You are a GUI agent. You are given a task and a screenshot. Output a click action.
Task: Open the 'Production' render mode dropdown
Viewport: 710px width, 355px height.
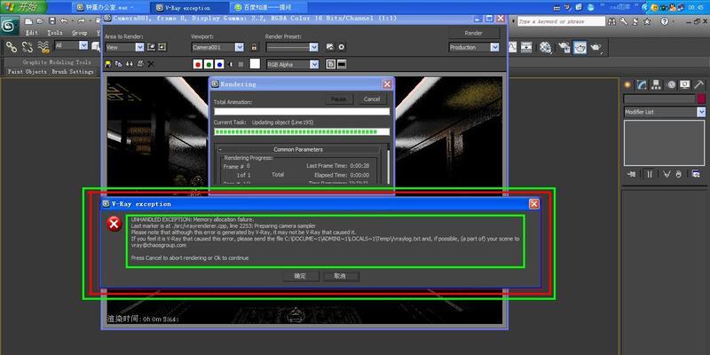(x=474, y=47)
